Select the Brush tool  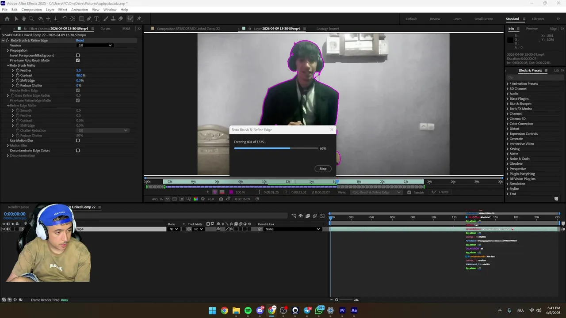pyautogui.click(x=107, y=19)
